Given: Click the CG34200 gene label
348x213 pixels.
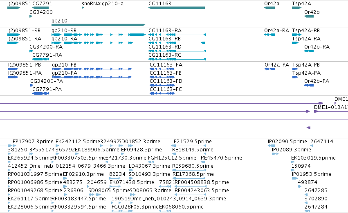Looking at the screenshot, I should click(41, 12).
